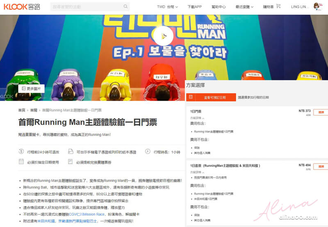
Task: Click 查看可預訂日期 button
Action: tap(211, 97)
